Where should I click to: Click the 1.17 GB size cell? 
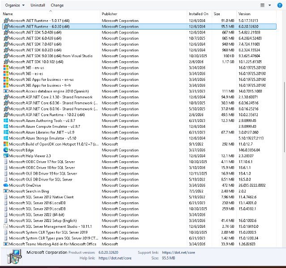[x=228, y=62]
